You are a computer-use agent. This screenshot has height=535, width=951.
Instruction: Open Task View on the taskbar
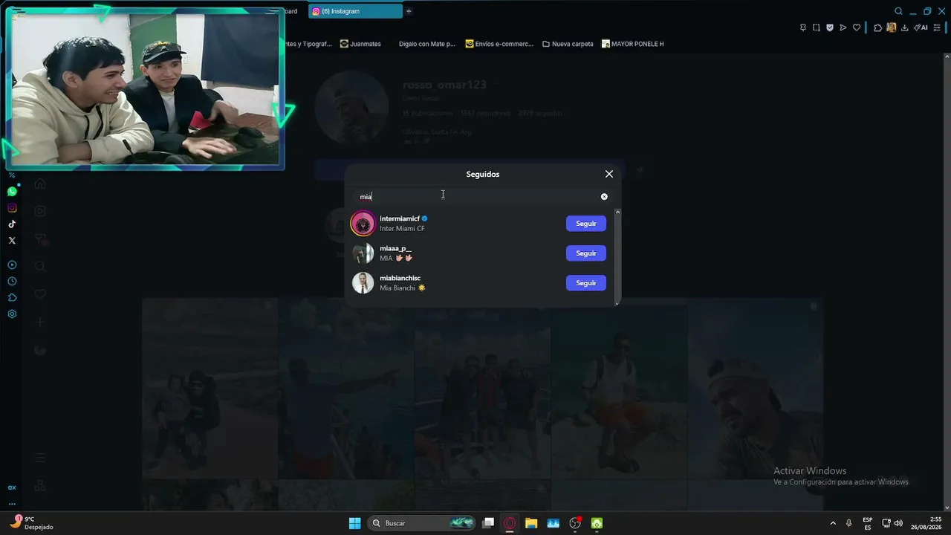pos(488,523)
